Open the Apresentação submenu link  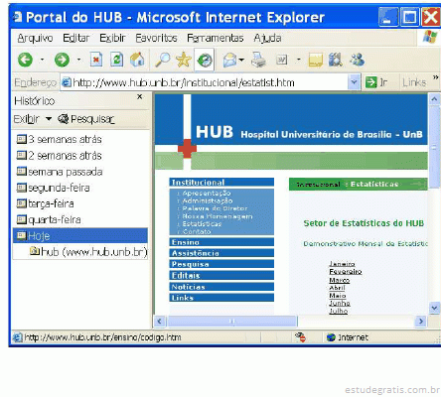tap(207, 193)
